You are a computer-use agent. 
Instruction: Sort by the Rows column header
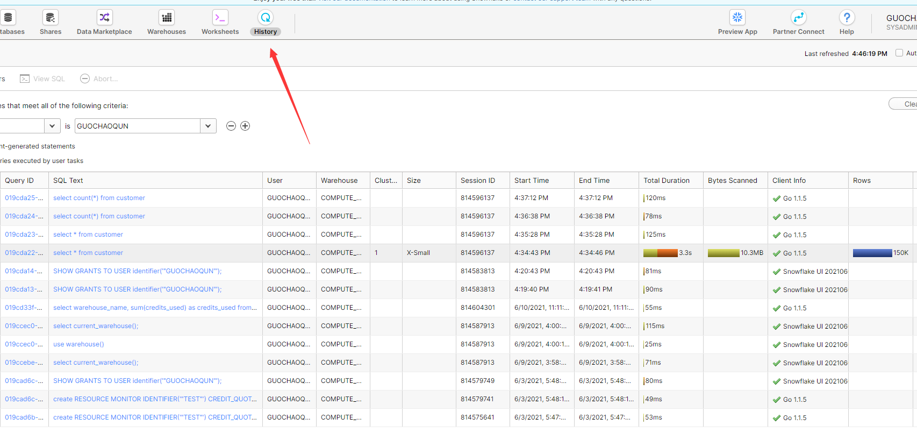click(880, 180)
